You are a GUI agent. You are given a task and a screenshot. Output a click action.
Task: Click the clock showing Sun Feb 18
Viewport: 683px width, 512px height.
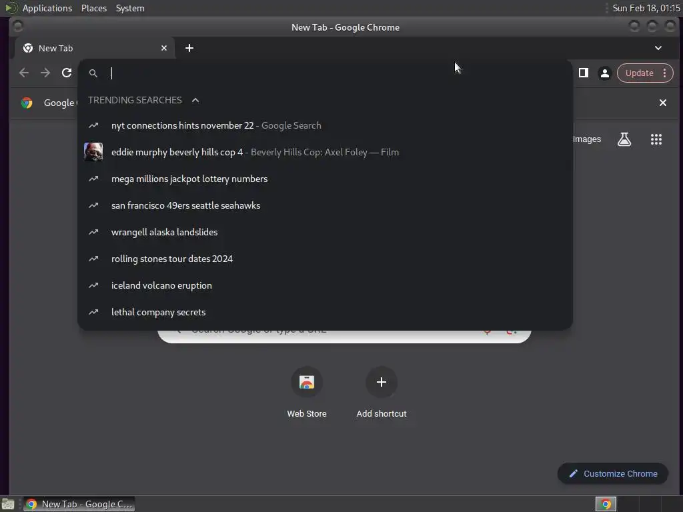point(646,8)
